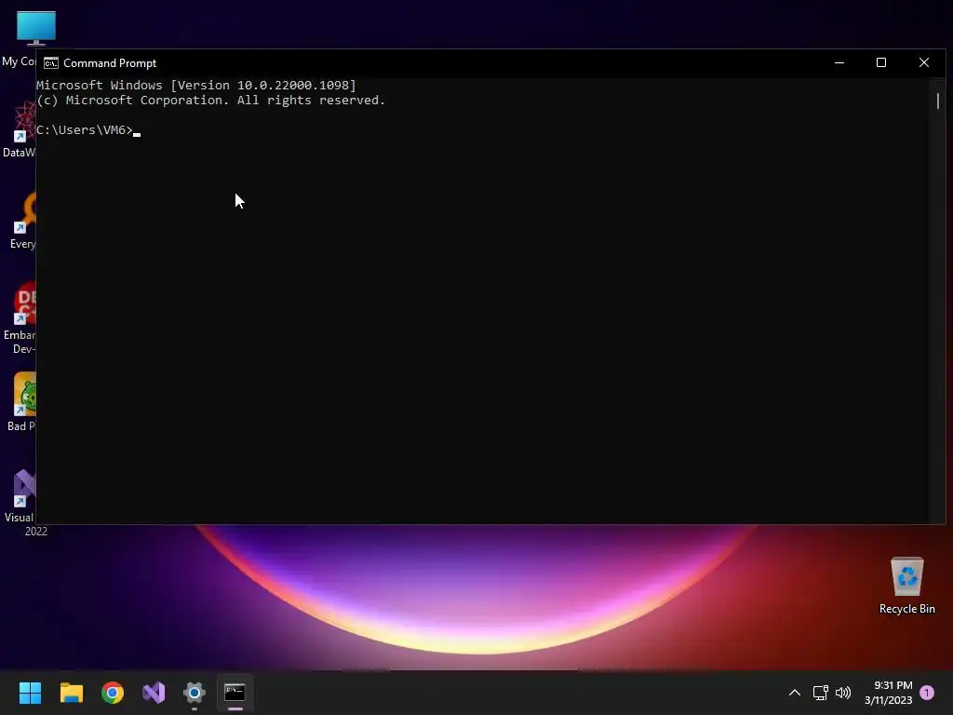This screenshot has width=953, height=715.
Task: Click the Microsoft Windows version text line
Action: click(196, 85)
